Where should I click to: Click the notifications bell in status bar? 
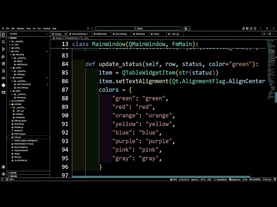click(x=274, y=179)
